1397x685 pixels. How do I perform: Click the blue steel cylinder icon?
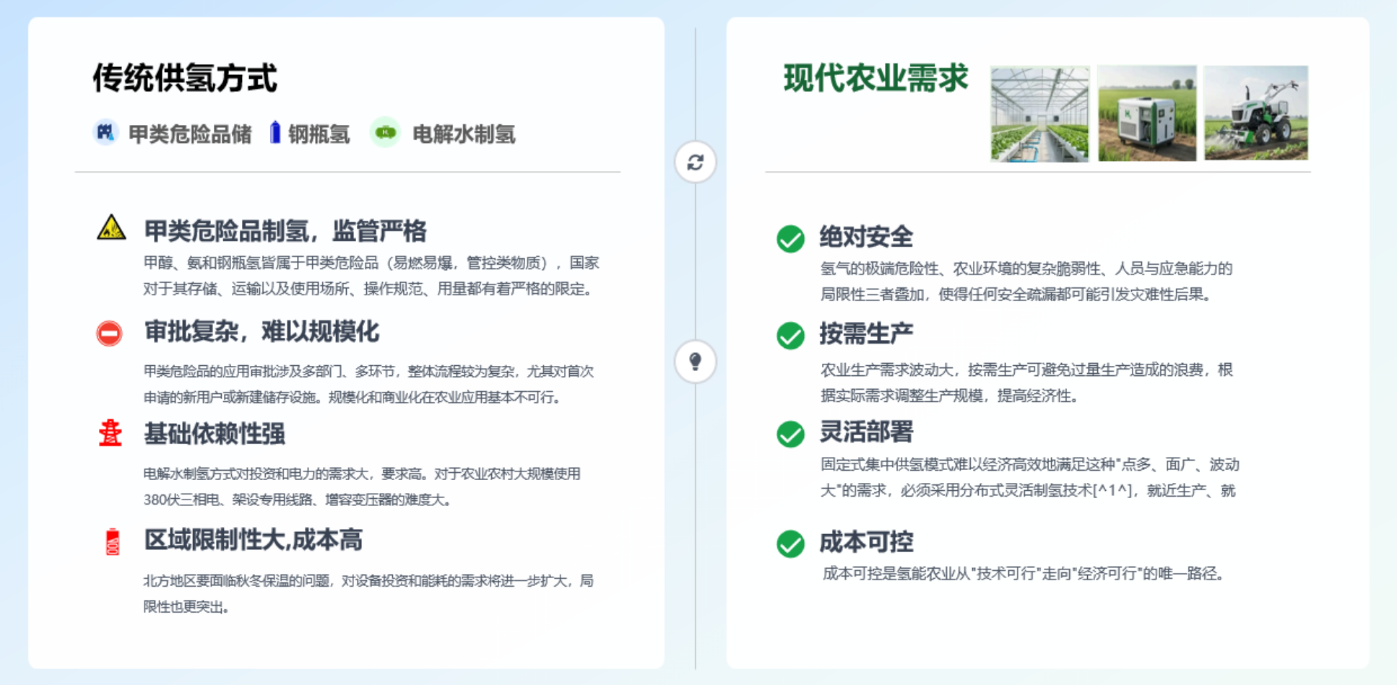tap(274, 133)
